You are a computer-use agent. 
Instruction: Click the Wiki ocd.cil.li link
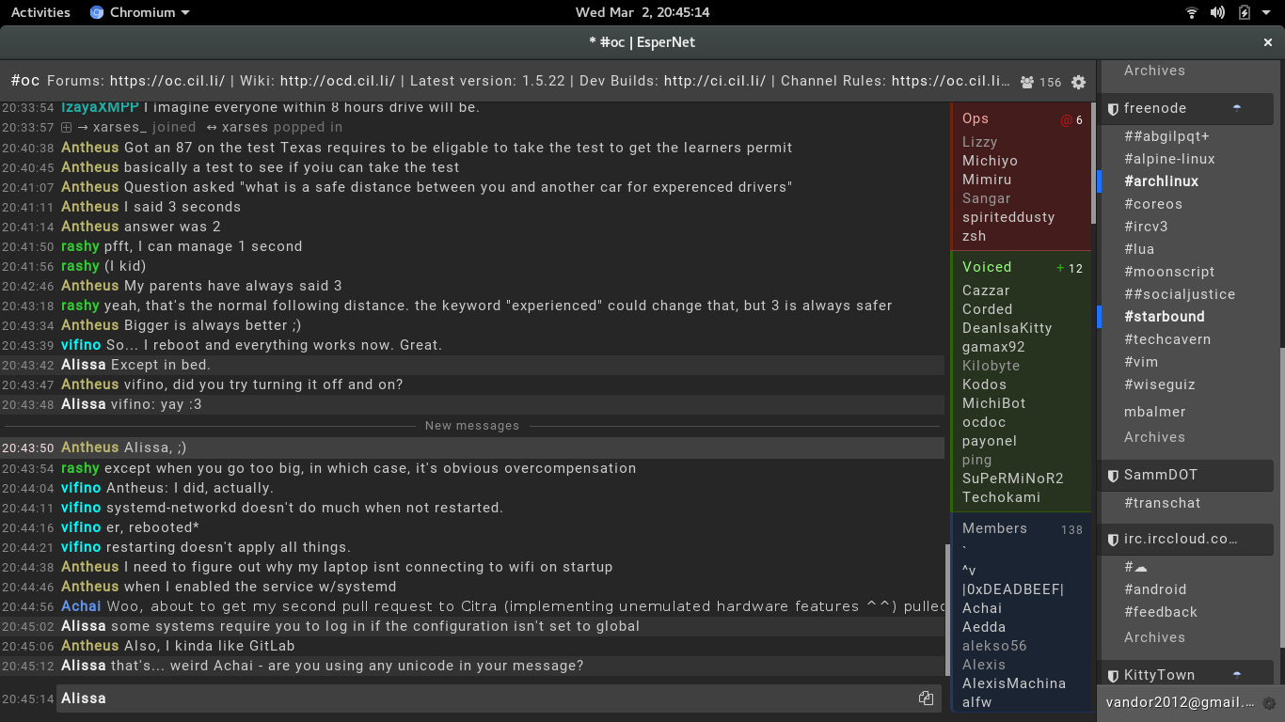point(338,81)
